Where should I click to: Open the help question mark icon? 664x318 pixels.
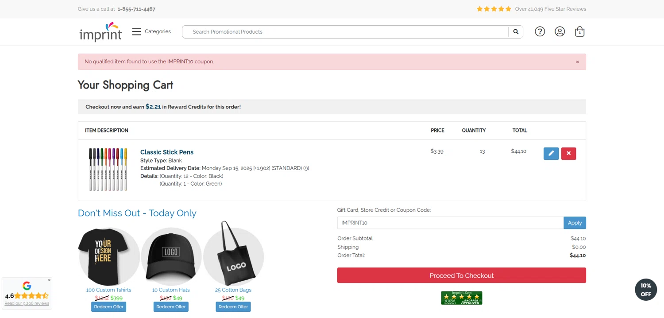pos(540,31)
